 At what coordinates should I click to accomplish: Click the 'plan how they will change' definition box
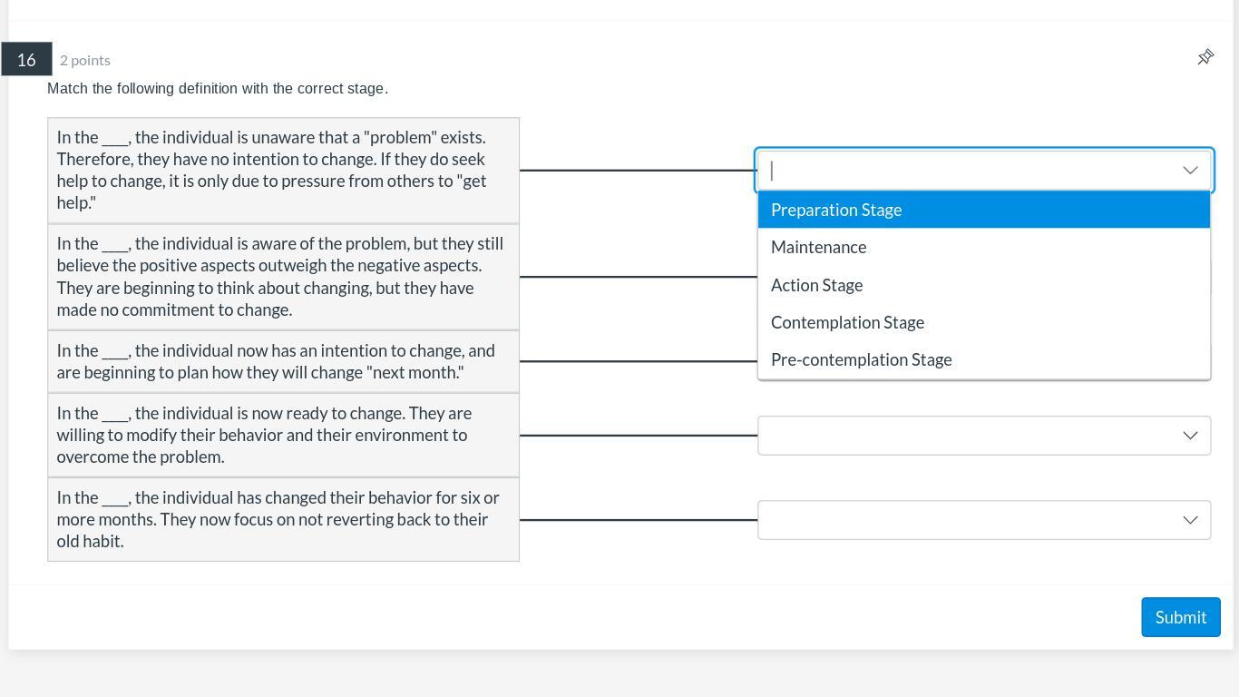pyautogui.click(x=283, y=361)
